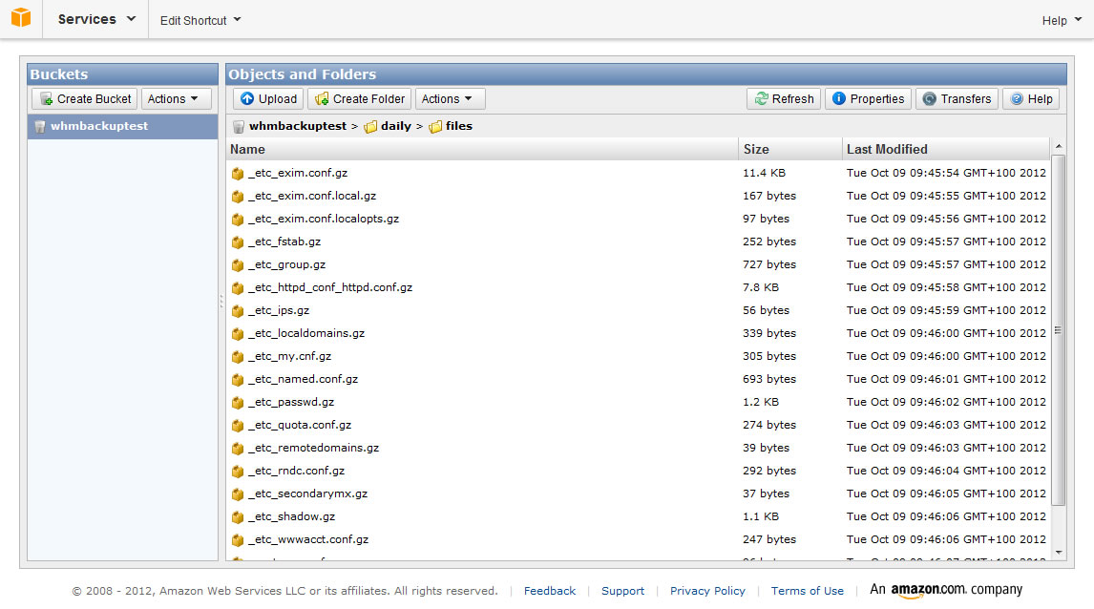Click the file icon for _etc_remotedomains.gz
The image size is (1094, 609).
click(238, 448)
